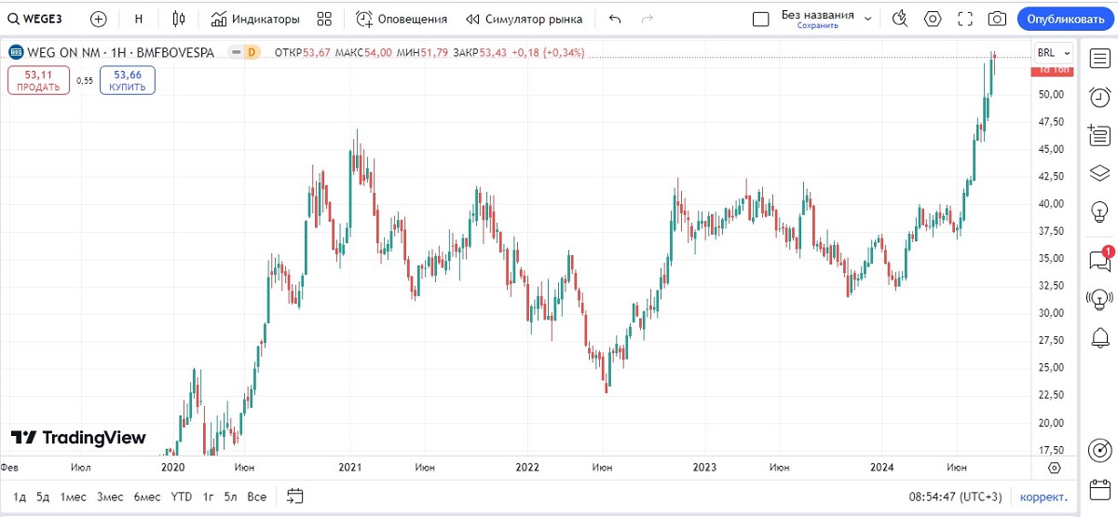This screenshot has width=1118, height=517.
Task: Open the 'Н' timeframe interval dropdown
Action: [139, 19]
